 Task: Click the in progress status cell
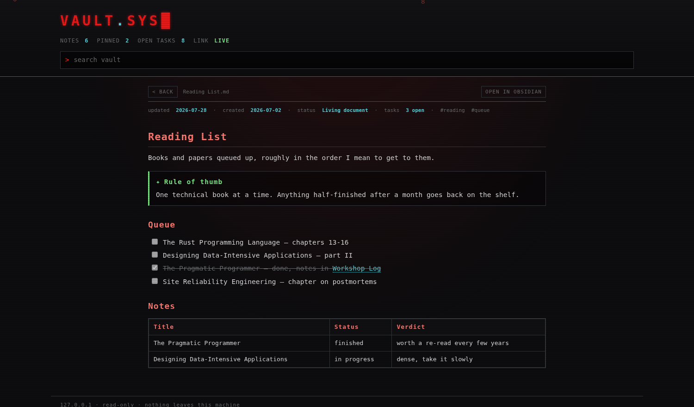click(360, 359)
